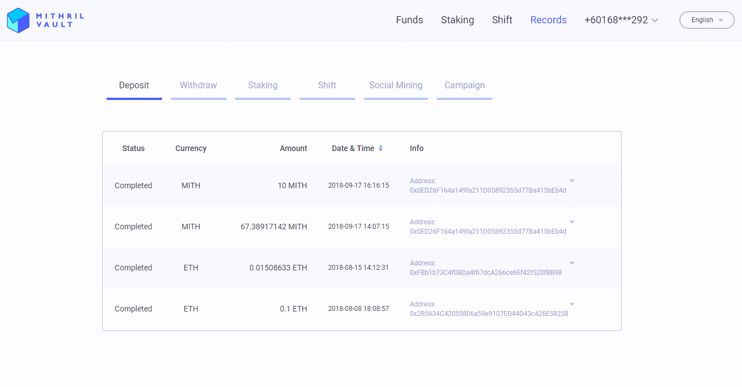Click the Mithril Vault cube logo
The height and width of the screenshot is (387, 742).
coord(18,21)
